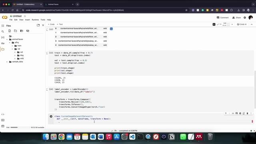Click the notebook vertical scrollbar

click(x=255, y=90)
